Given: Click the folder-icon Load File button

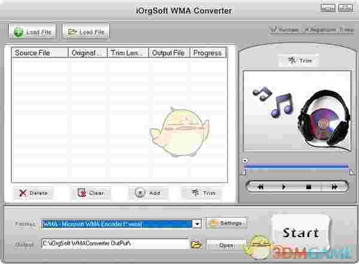Looking at the screenshot, I should click(x=86, y=31).
